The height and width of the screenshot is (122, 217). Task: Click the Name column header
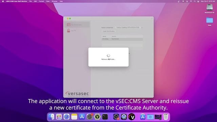104,36
